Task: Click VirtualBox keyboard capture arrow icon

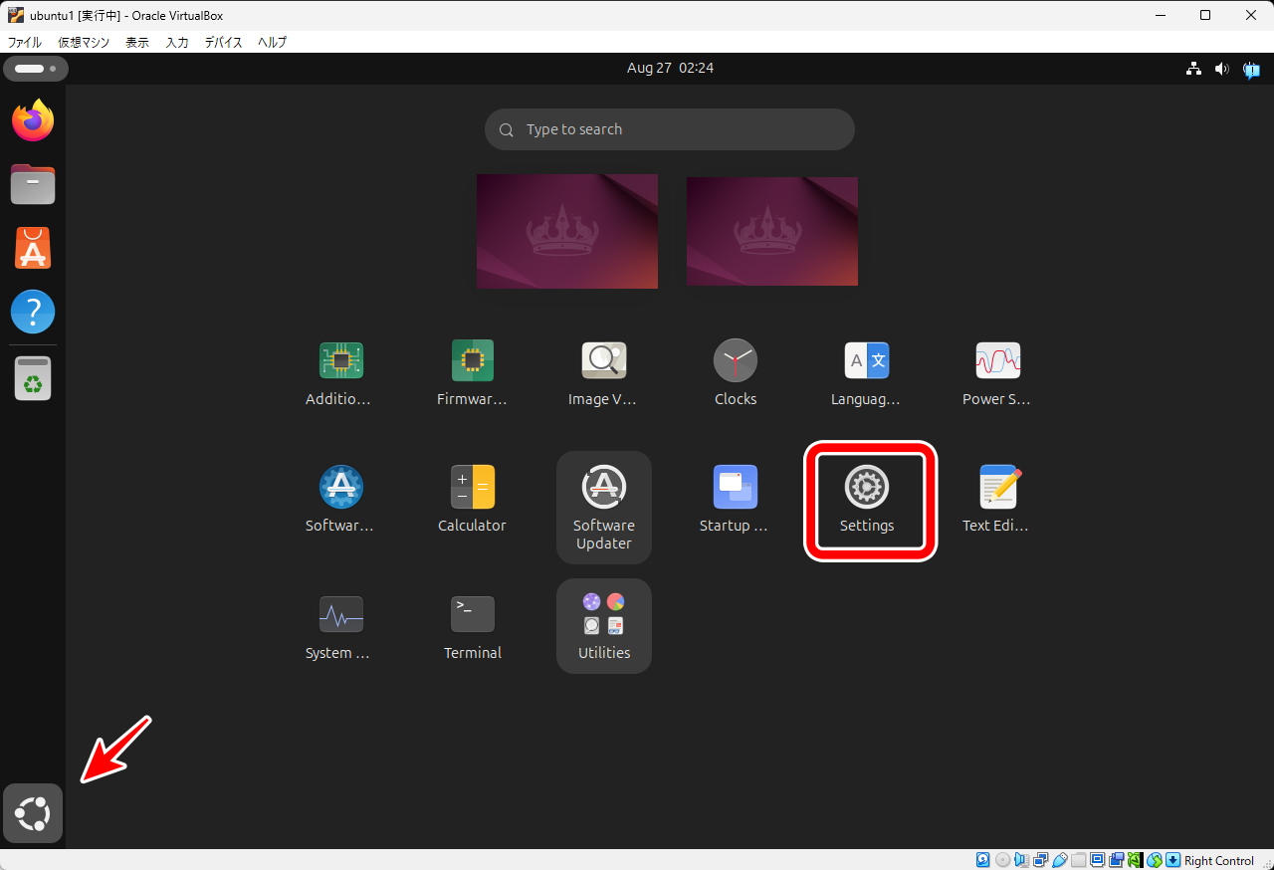Action: click(1172, 860)
